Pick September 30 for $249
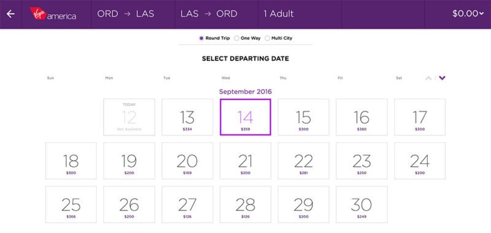 pyautogui.click(x=361, y=205)
